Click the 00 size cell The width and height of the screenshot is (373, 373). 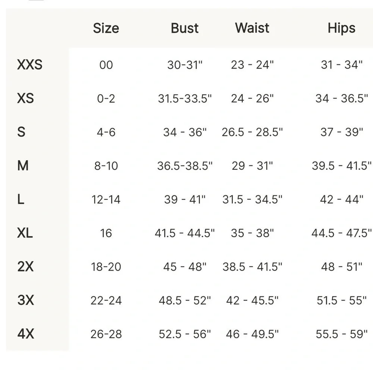106,65
